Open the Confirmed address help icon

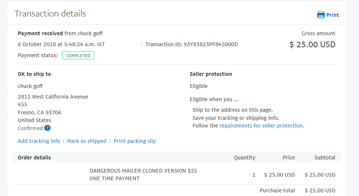point(47,128)
